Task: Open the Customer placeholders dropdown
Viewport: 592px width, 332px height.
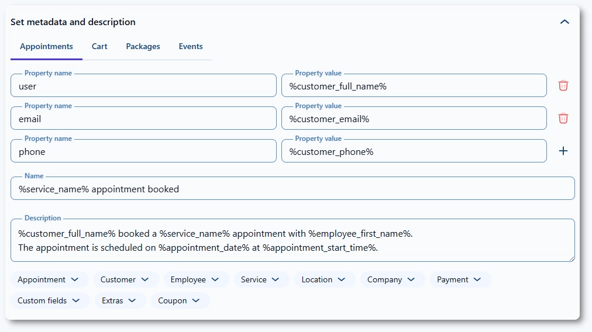Action: (125, 279)
